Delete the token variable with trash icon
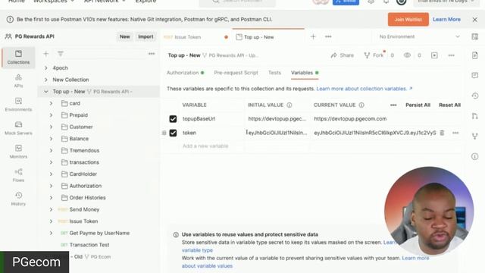Viewport: 485px width, 273px height. pos(442,133)
